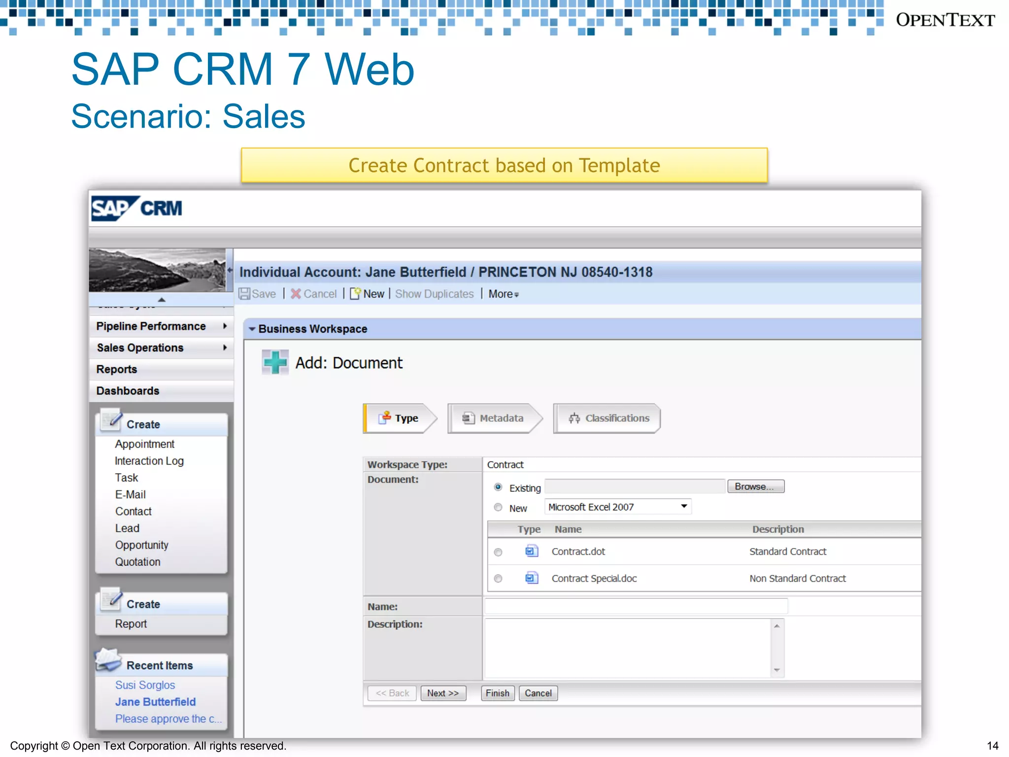This screenshot has height=757, width=1009.
Task: Create a new E-Mail
Action: 130,494
